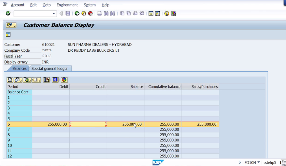Screen dimensions: 286x166
Task: Open the grid Export dropdown icon
Action: (27, 80)
